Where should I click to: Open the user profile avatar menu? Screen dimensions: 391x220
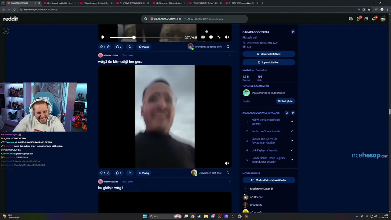(383, 19)
